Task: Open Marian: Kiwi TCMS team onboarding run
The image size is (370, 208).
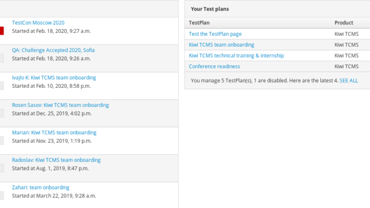Action: [54, 132]
